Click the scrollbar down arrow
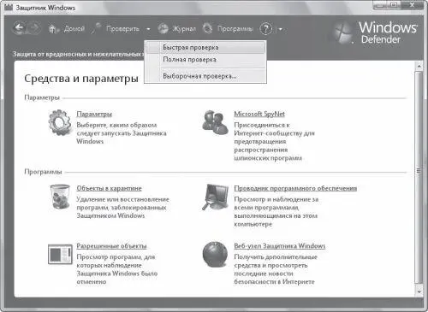This screenshot has height=312, width=428. point(419,291)
